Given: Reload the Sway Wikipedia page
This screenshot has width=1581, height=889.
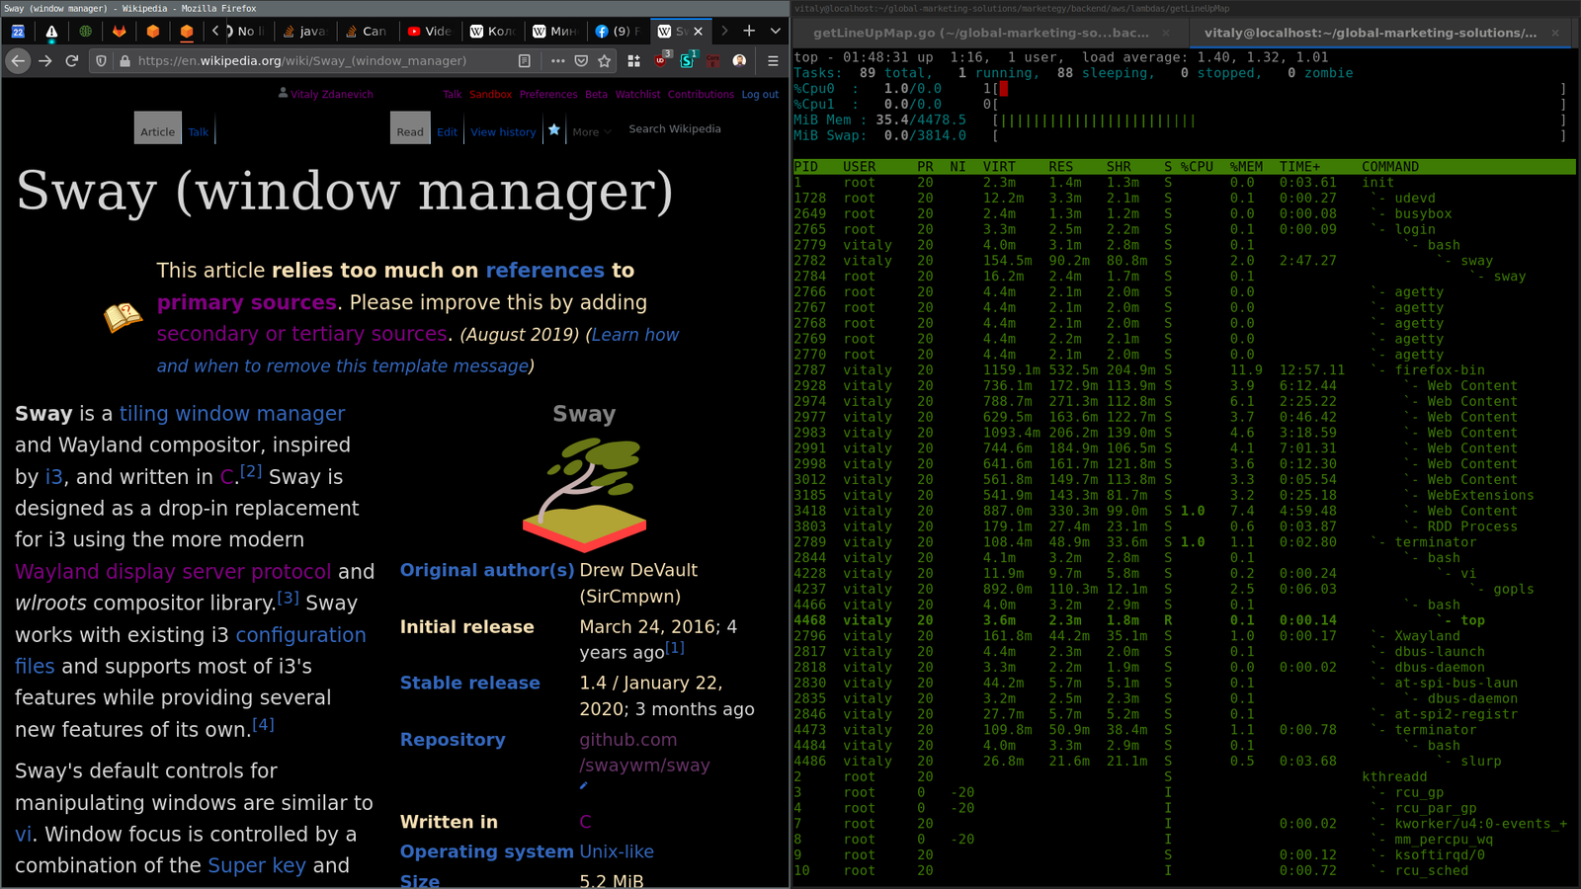Looking at the screenshot, I should point(70,60).
